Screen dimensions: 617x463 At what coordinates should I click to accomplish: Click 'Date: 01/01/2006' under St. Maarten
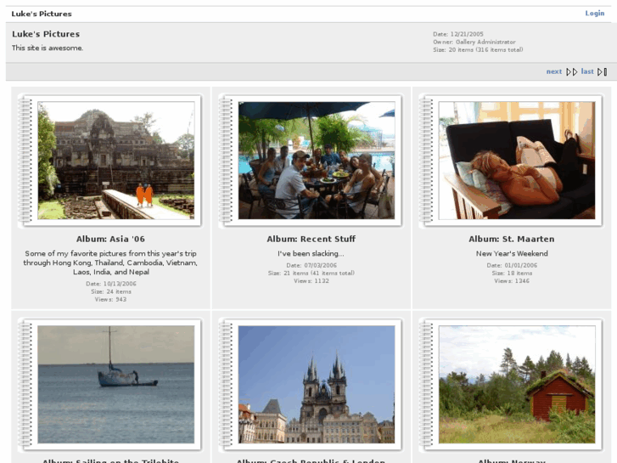pyautogui.click(x=512, y=265)
